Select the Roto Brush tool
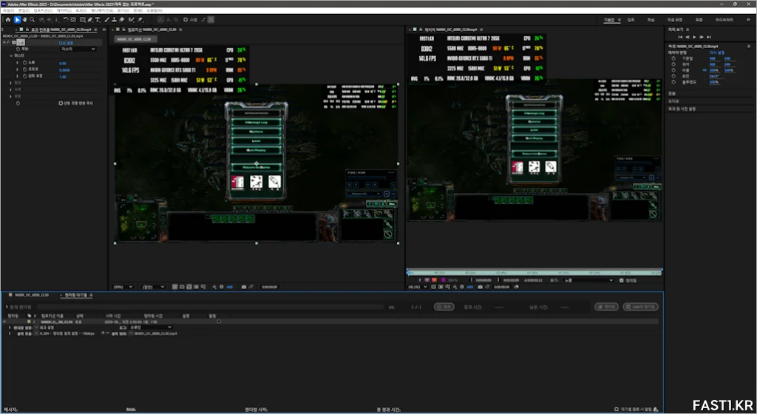Viewport: 757px width, 414px height. click(132, 20)
